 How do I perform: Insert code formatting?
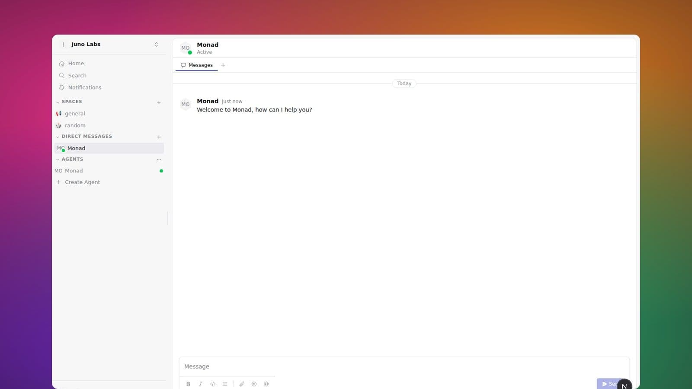click(x=213, y=384)
